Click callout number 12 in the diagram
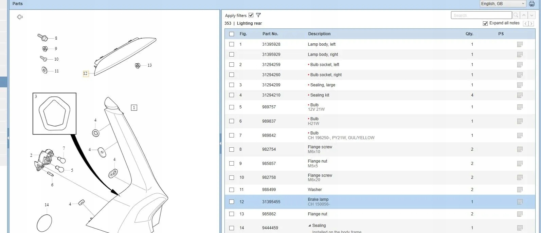This screenshot has width=541, height=233. (x=86, y=73)
